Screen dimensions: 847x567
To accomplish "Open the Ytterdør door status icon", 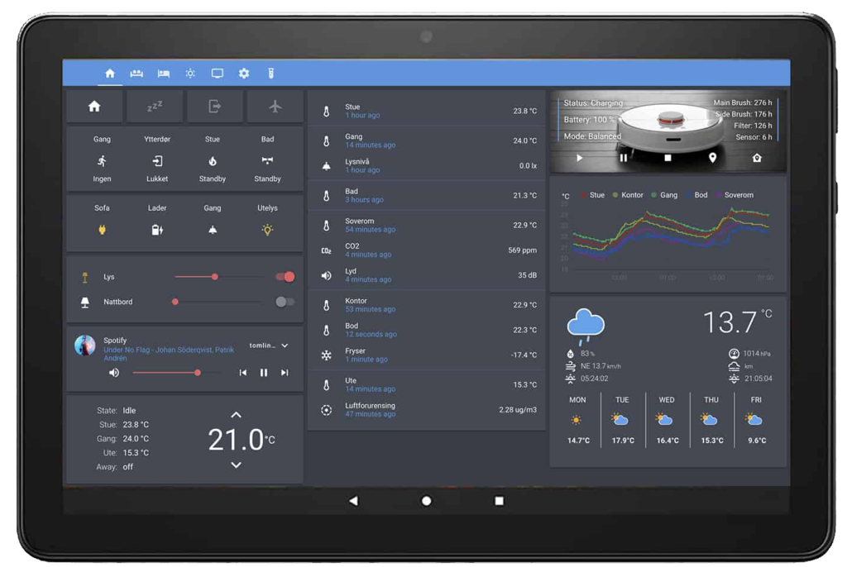I will (157, 161).
